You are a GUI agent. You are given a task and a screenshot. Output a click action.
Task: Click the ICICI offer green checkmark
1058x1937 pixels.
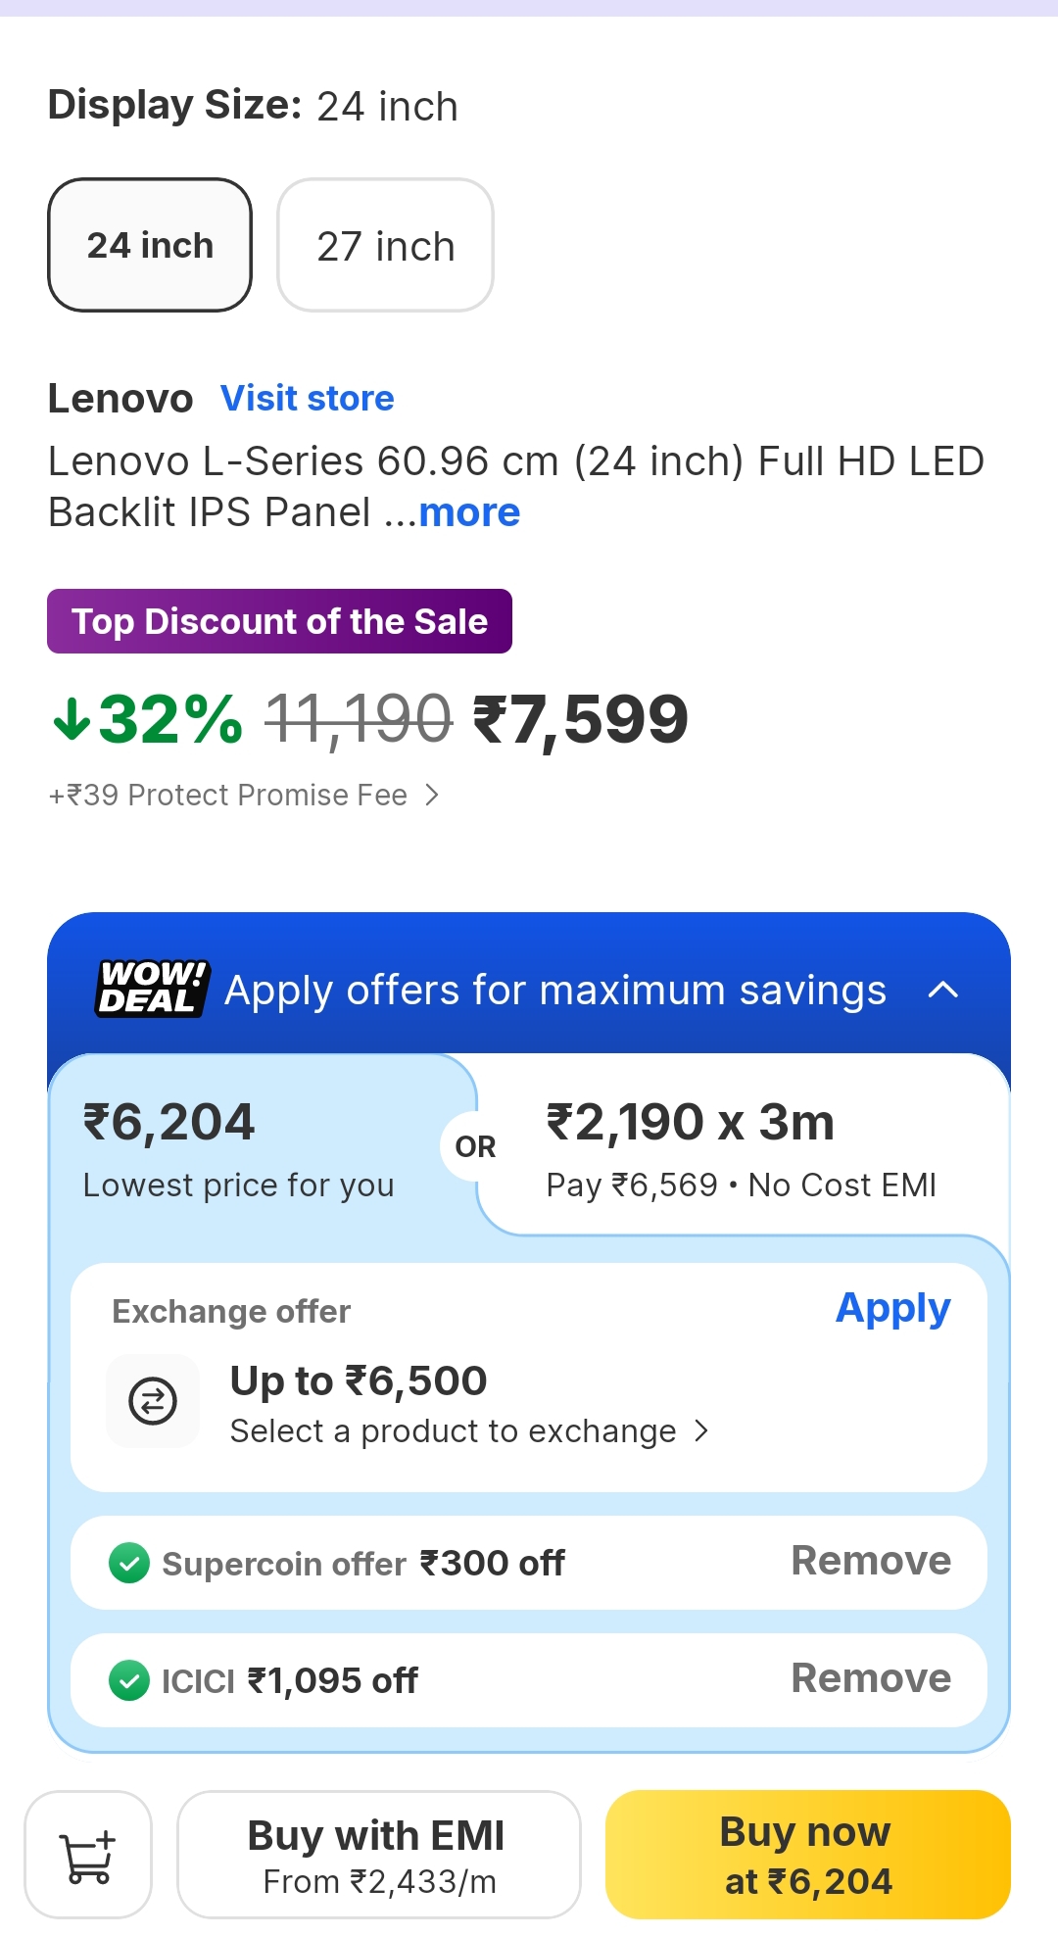tap(129, 1680)
